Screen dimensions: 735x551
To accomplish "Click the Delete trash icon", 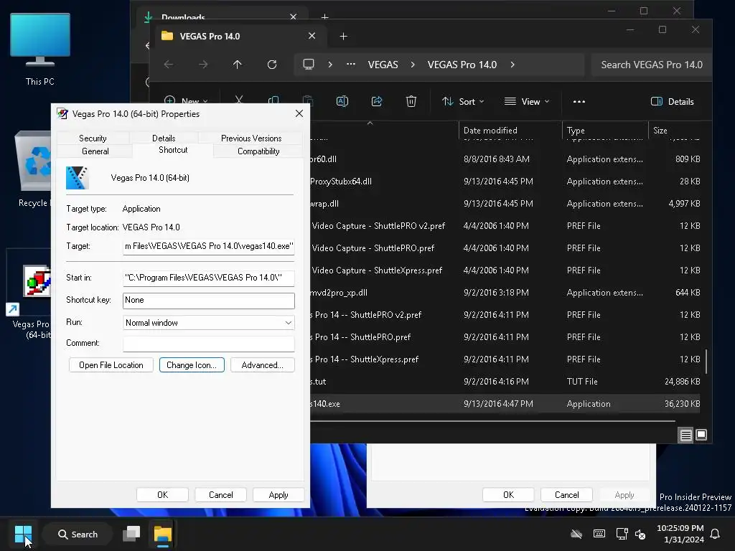I will click(x=411, y=101).
